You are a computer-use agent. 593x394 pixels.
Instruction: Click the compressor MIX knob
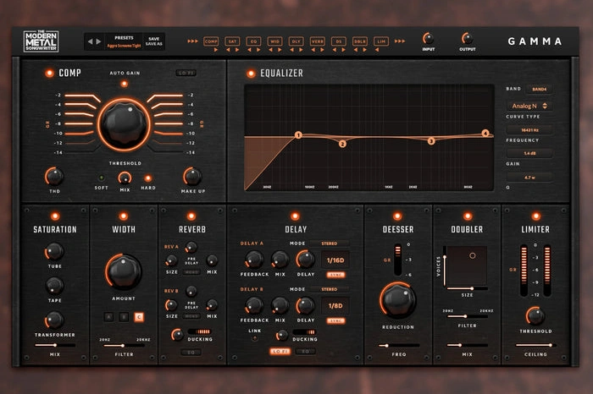(x=125, y=178)
